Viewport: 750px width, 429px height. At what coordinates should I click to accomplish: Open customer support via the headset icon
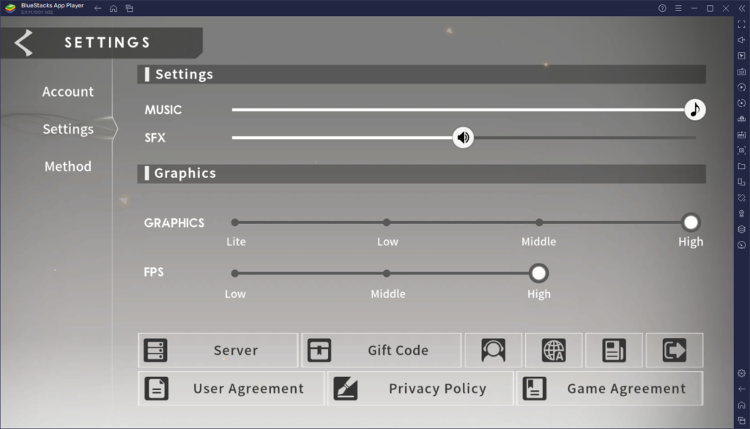click(x=494, y=350)
